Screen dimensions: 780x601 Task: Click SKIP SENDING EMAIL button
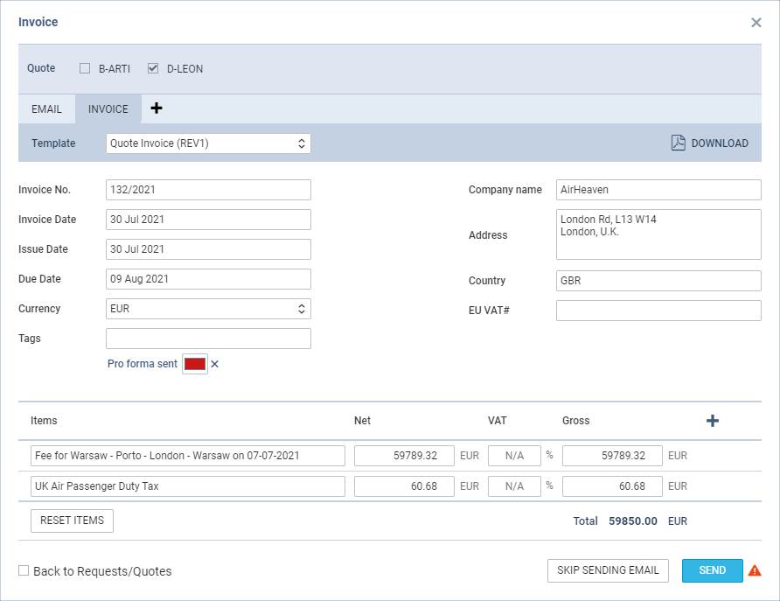608,570
